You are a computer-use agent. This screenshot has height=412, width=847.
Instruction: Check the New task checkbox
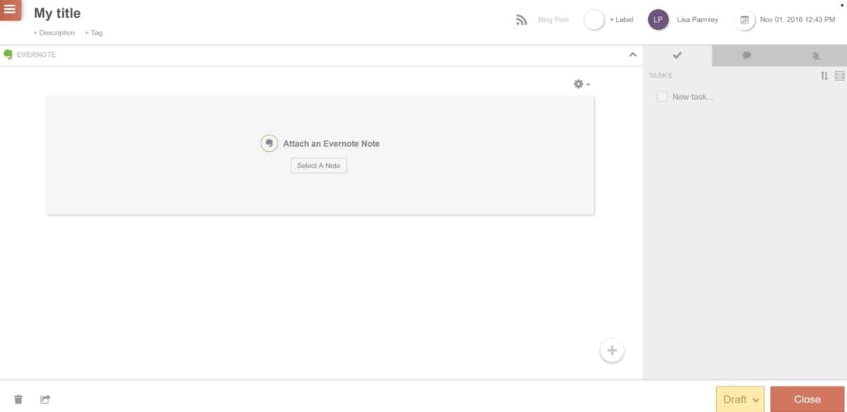(662, 96)
